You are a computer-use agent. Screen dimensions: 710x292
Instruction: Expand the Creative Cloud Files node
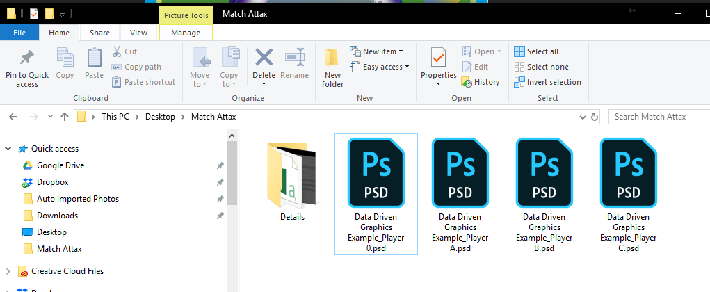point(8,271)
